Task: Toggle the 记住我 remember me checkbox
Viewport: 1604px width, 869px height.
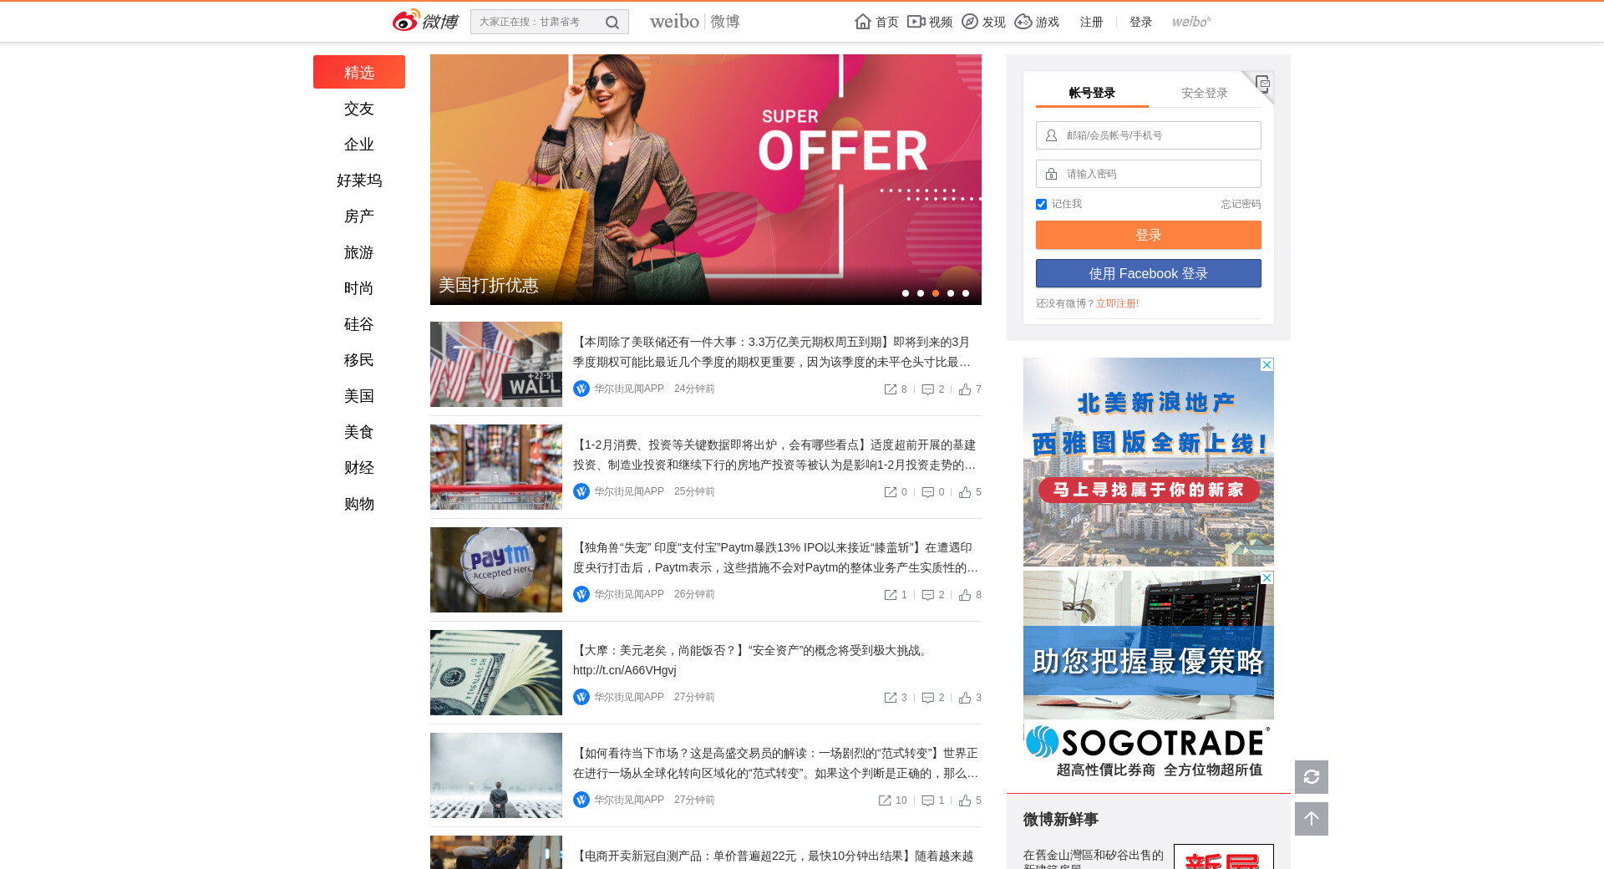Action: coord(1041,204)
